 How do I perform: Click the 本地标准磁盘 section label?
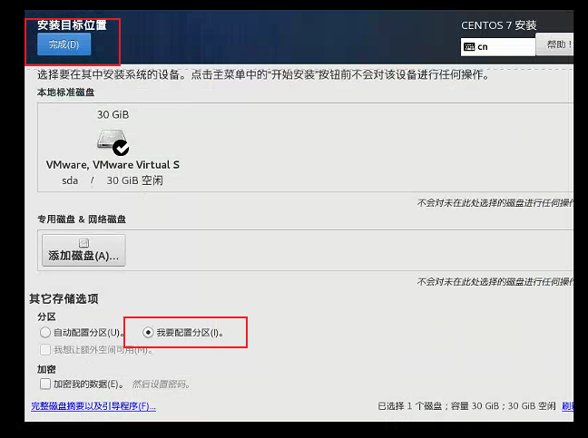pyautogui.click(x=65, y=92)
